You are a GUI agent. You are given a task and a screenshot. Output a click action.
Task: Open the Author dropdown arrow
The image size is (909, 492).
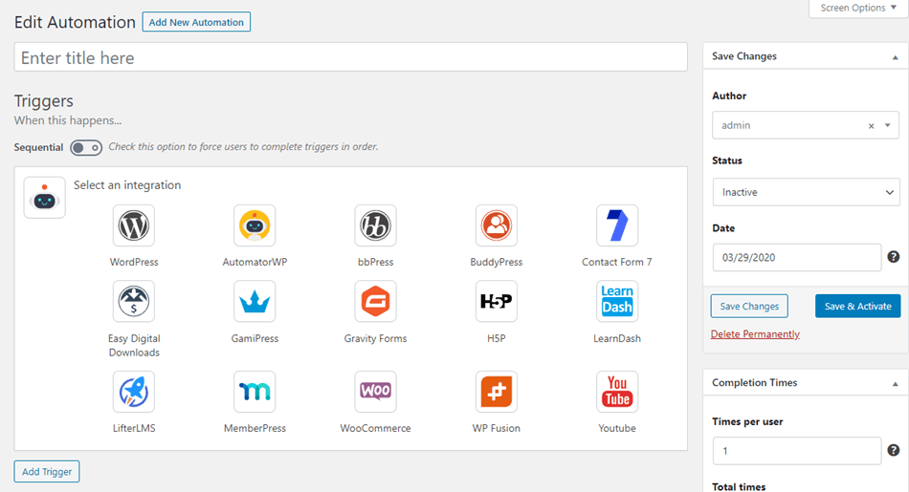pos(888,125)
